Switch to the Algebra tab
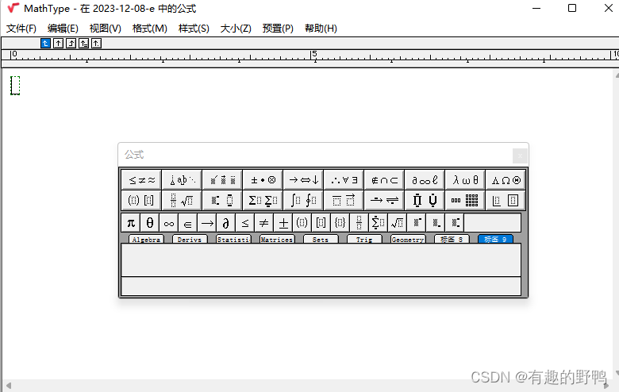The height and width of the screenshot is (392, 619). (x=146, y=239)
